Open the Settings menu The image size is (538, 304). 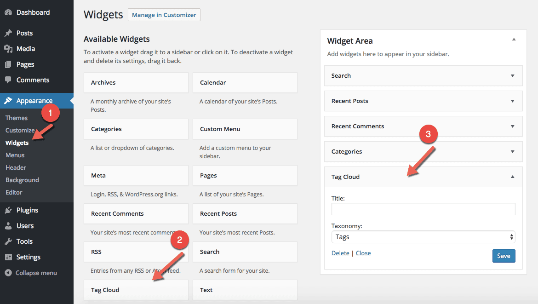coord(28,257)
